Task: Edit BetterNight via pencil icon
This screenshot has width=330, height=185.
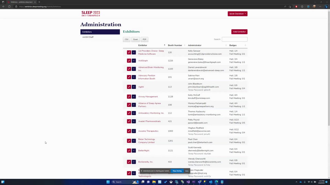Action: click(129, 151)
